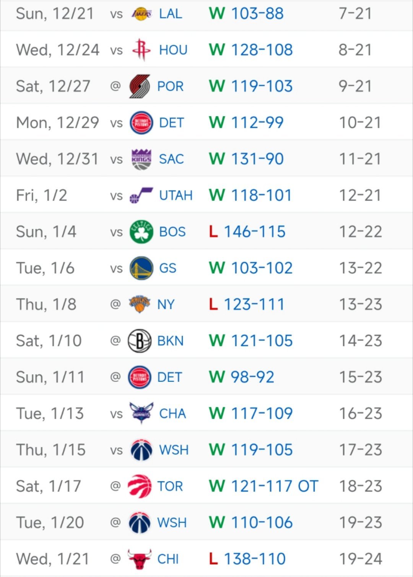This screenshot has height=577, width=413.
Task: Click the Sacramento Kings logo
Action: 141,159
